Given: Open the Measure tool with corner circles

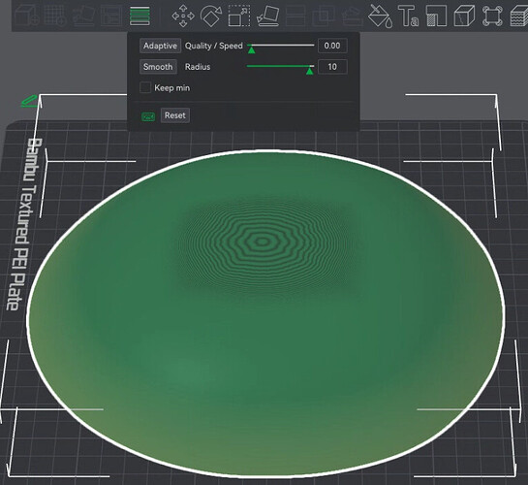Looking at the screenshot, I should coord(492,16).
